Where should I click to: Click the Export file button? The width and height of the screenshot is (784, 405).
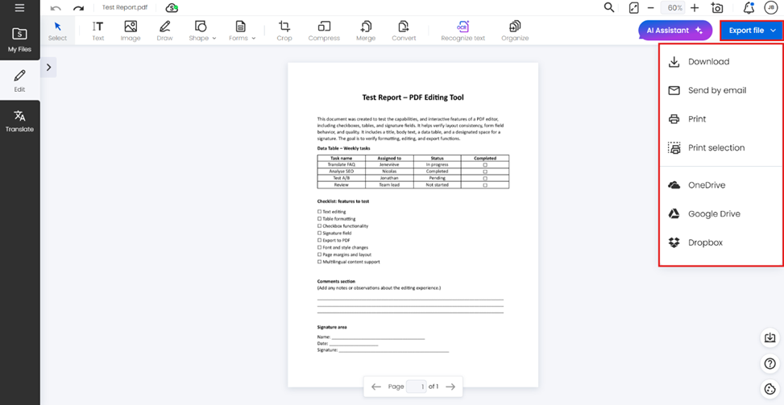[752, 31]
